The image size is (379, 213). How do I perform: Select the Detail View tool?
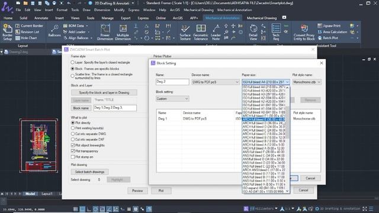253,32
